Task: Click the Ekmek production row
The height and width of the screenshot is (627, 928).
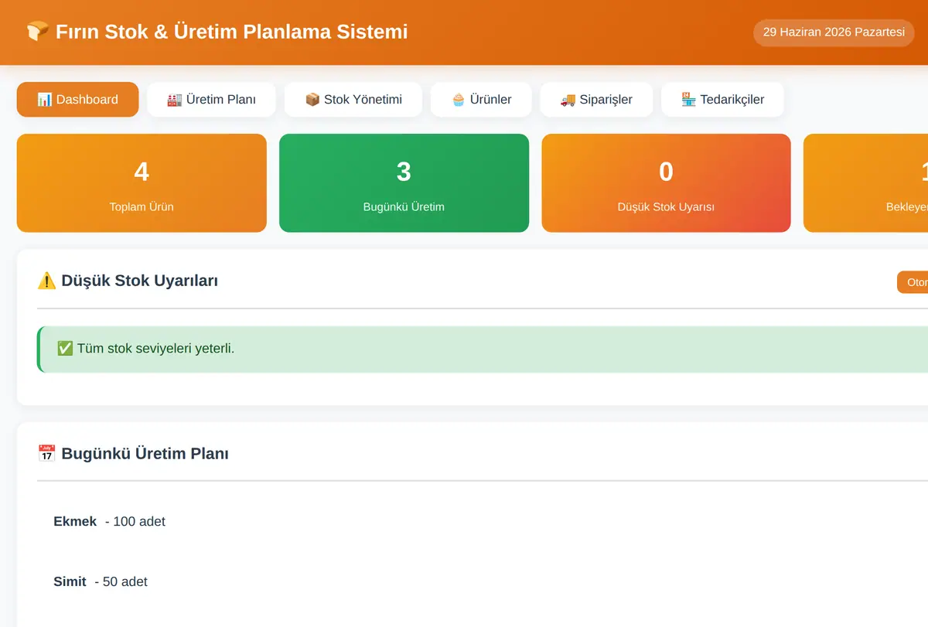Action: [x=483, y=522]
